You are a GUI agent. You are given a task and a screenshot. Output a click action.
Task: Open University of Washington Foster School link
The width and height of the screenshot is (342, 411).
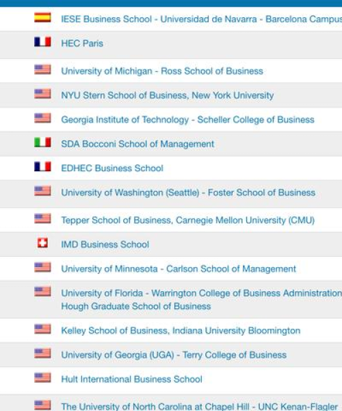coord(188,192)
